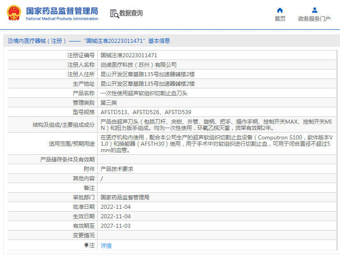Click 产品技术要求 attachment value
This screenshot has height=258, width=340.
pos(117,169)
